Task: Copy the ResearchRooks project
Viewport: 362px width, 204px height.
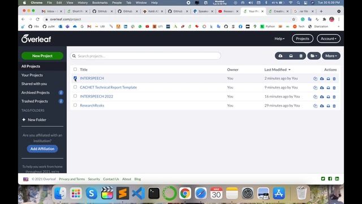Action: [315, 106]
